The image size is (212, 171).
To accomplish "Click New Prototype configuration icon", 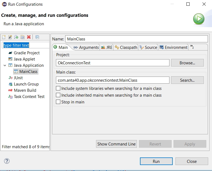I will [10, 37].
